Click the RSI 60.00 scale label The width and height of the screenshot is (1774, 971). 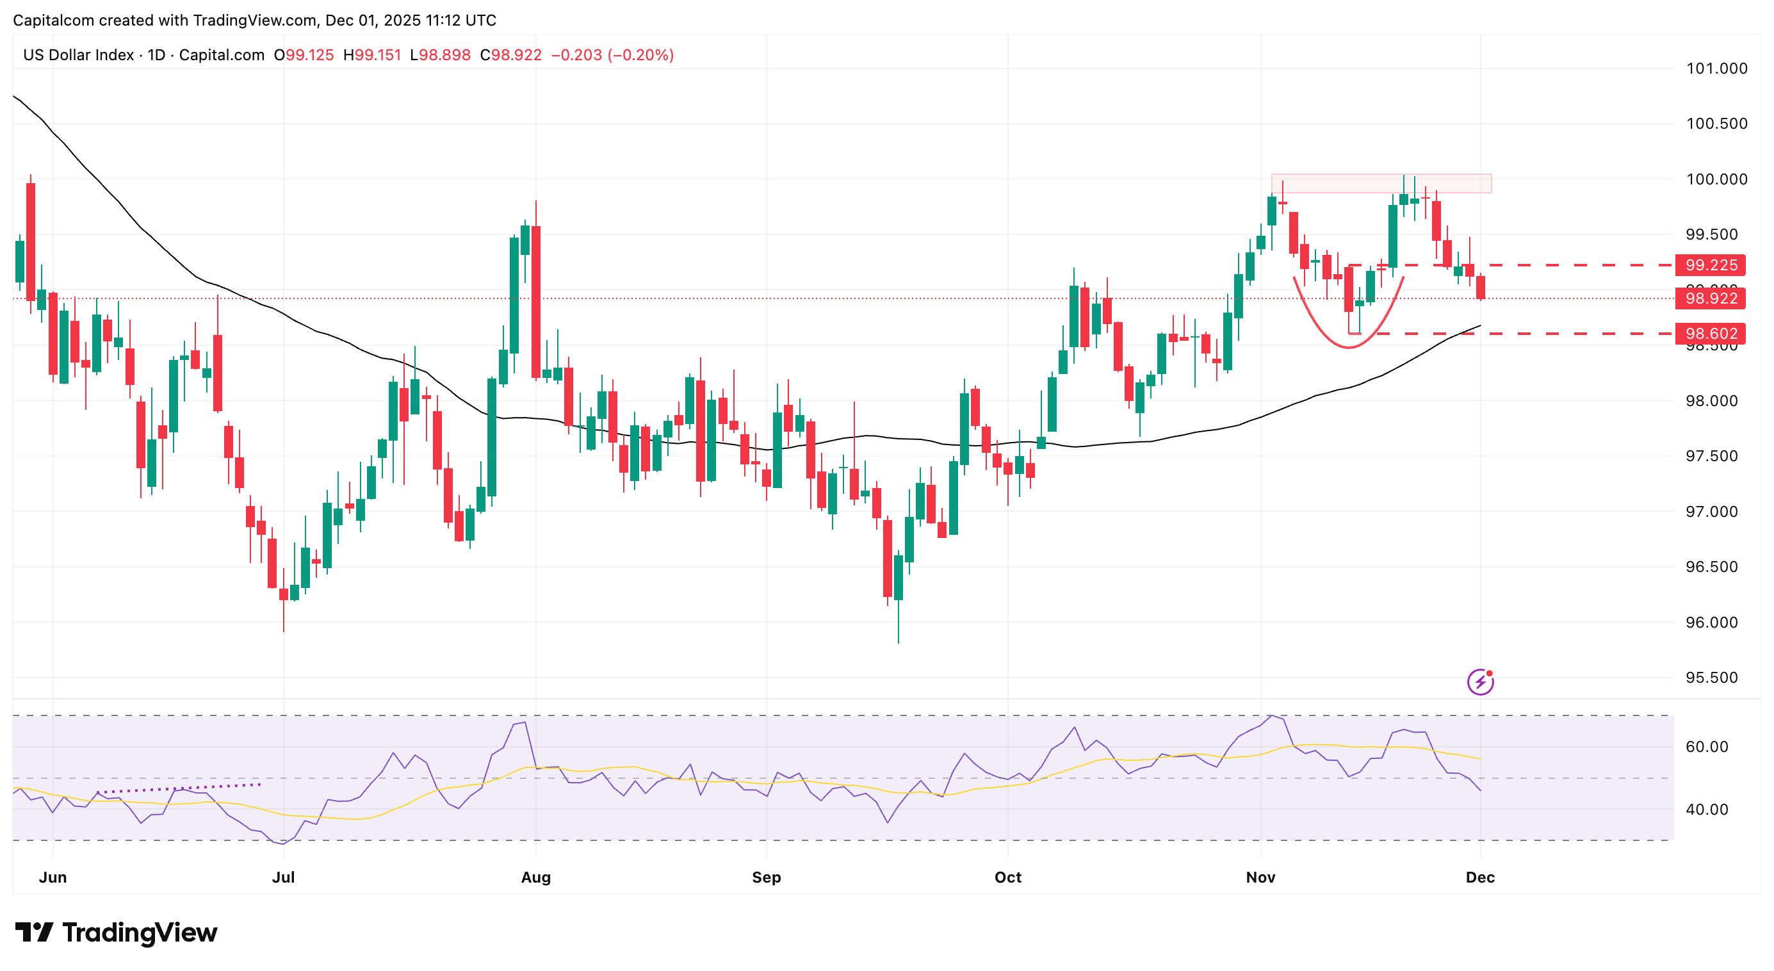pyautogui.click(x=1706, y=746)
